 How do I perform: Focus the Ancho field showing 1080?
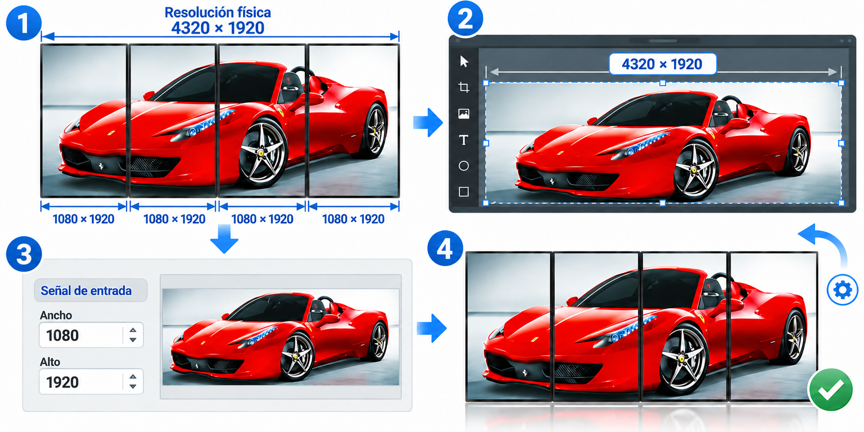tap(91, 335)
